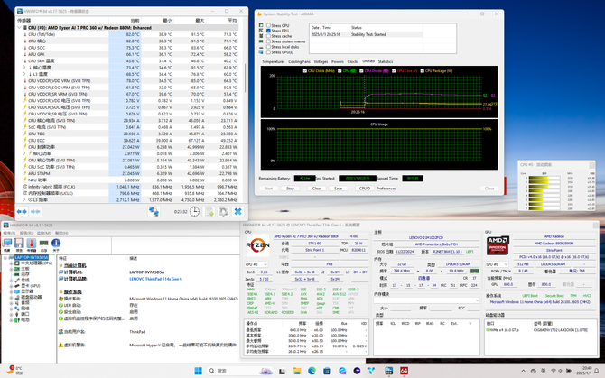This screenshot has height=378, width=605.
Task: Click the floppy disk Save Report icon
Action: pyautogui.click(x=19, y=244)
